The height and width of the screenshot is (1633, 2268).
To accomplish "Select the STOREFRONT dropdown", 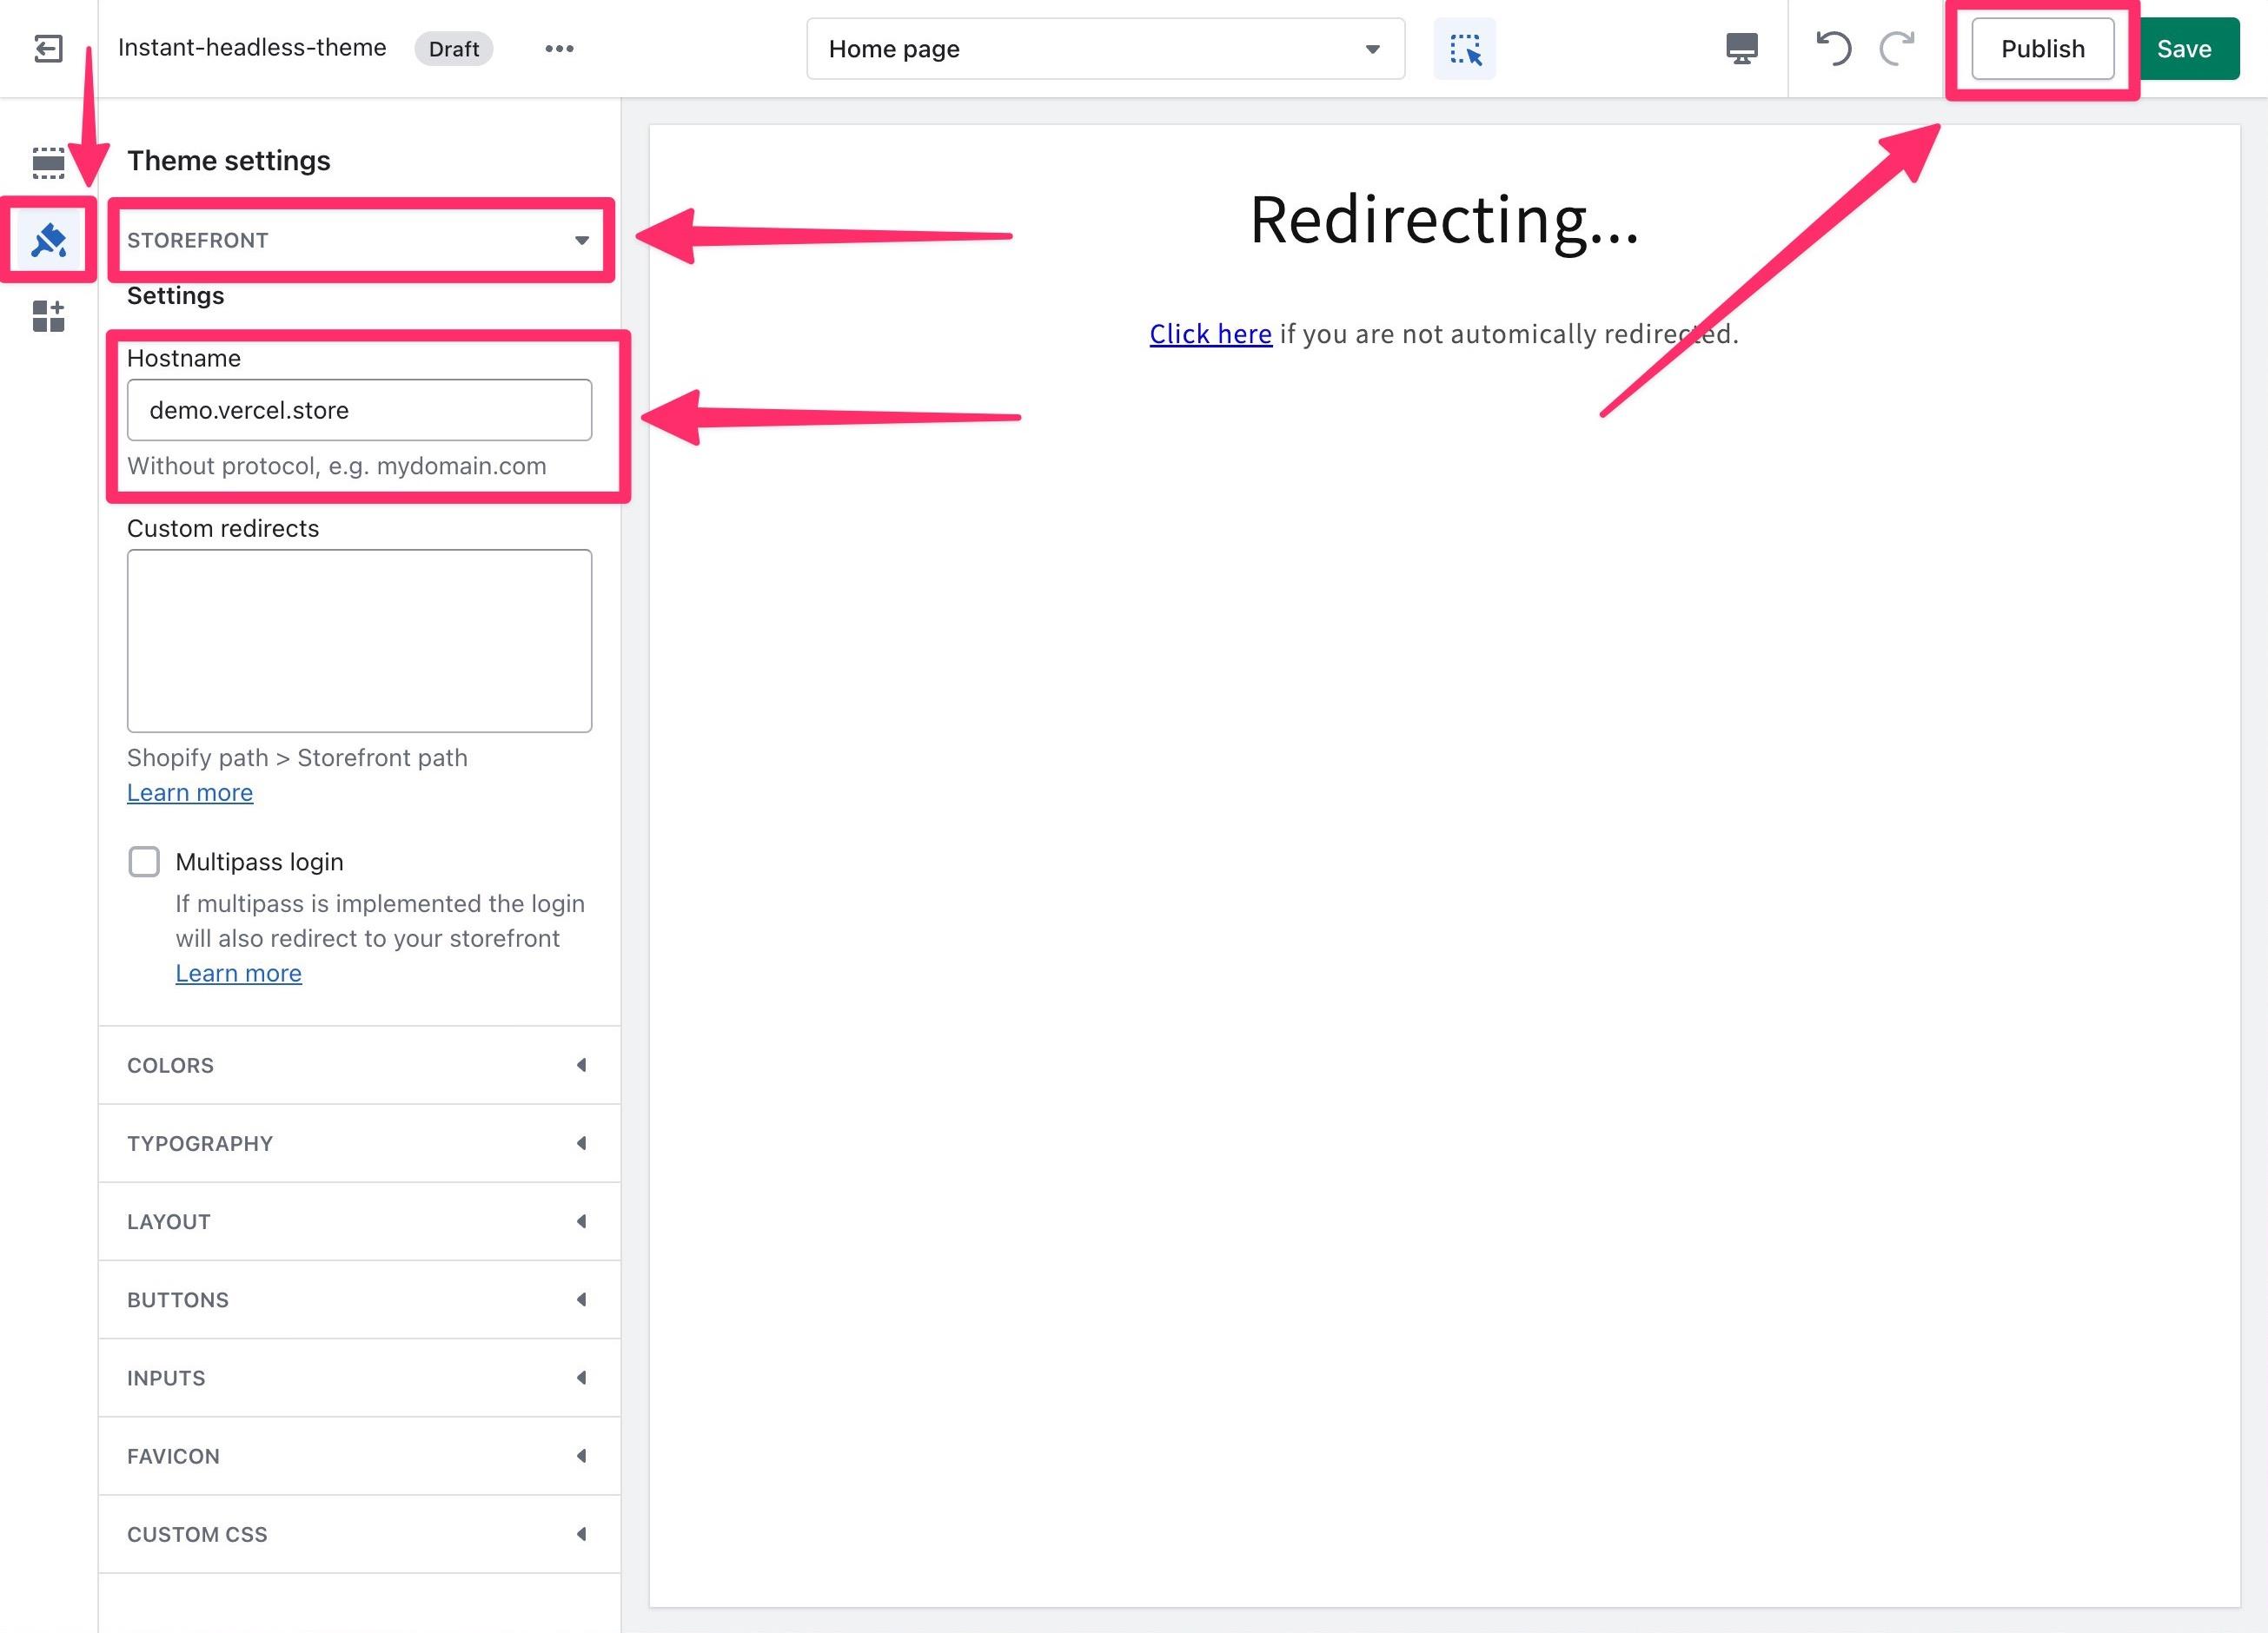I will click(359, 240).
